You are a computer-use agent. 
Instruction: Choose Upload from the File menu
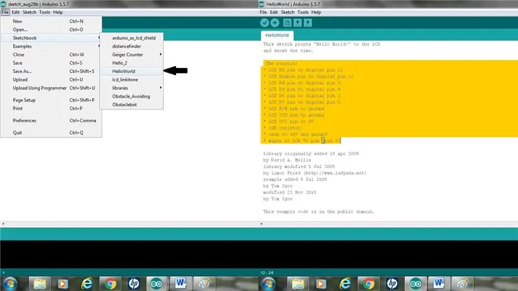point(51,80)
